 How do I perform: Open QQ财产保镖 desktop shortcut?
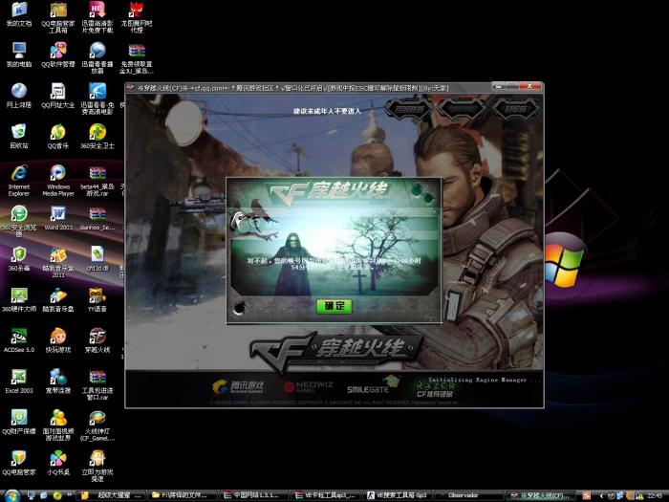[19, 422]
